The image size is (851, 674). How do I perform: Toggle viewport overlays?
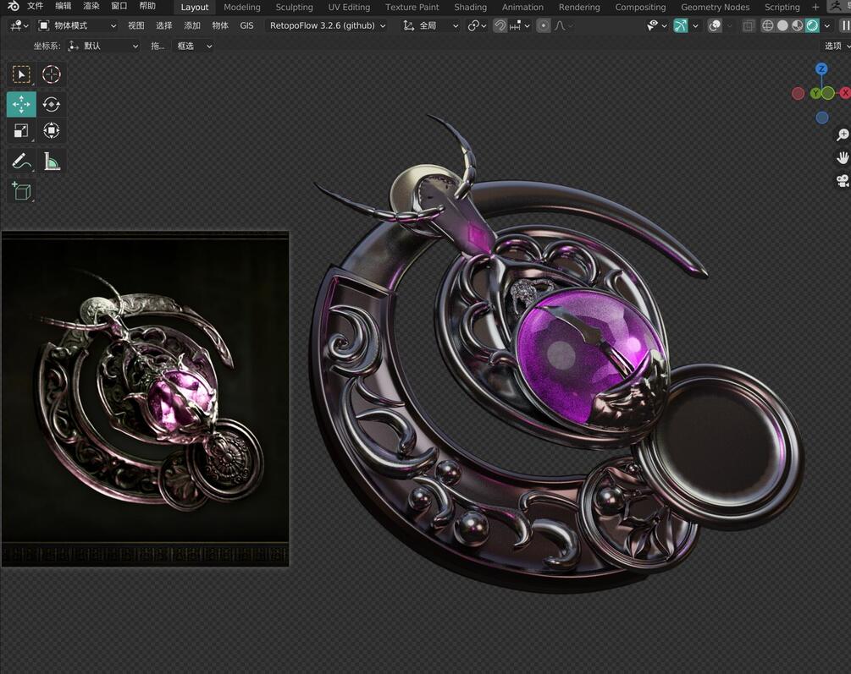[715, 25]
